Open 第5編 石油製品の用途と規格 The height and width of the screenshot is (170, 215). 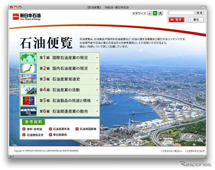point(60,101)
